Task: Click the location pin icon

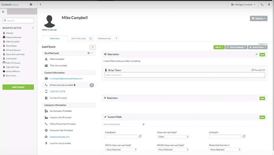Action: (46, 143)
